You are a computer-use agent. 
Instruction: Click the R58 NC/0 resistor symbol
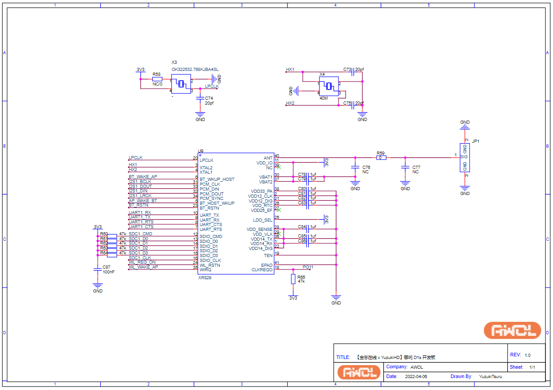(157, 79)
